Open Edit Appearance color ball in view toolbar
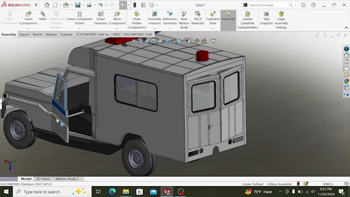Viewport: 350px width, 197px height. (197, 41)
